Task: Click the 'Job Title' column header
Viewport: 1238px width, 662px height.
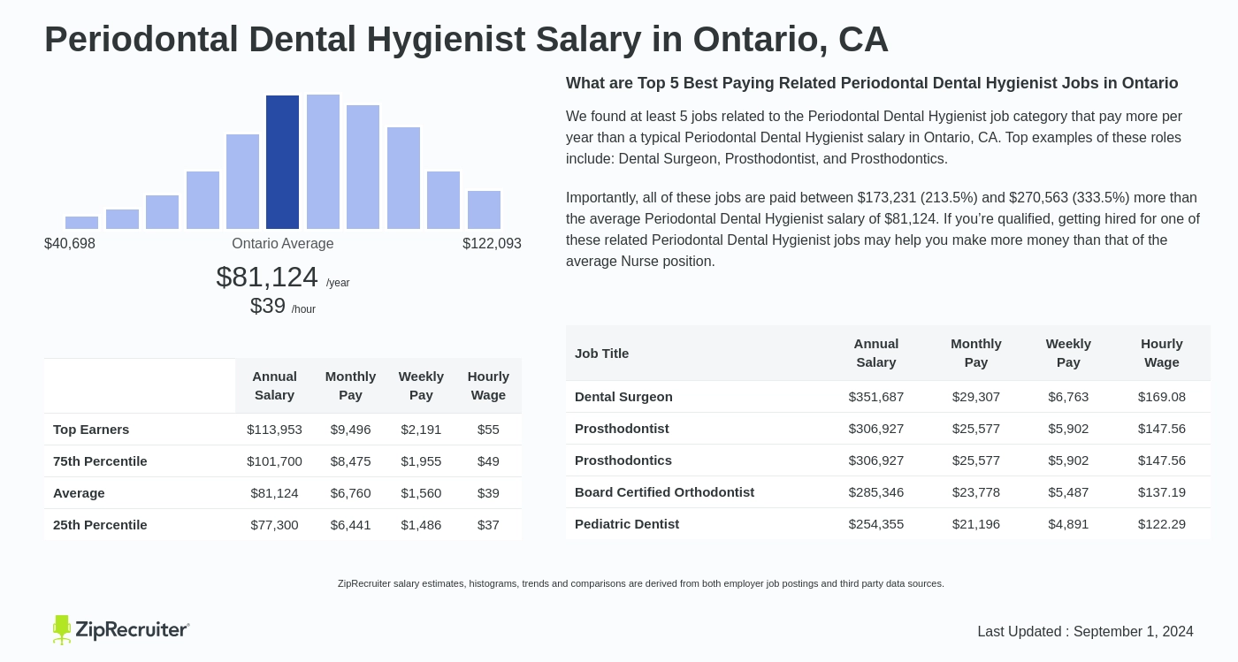Action: click(x=601, y=354)
